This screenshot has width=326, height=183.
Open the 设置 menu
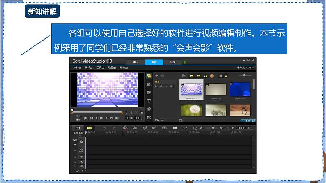pyautogui.click(x=112, y=68)
